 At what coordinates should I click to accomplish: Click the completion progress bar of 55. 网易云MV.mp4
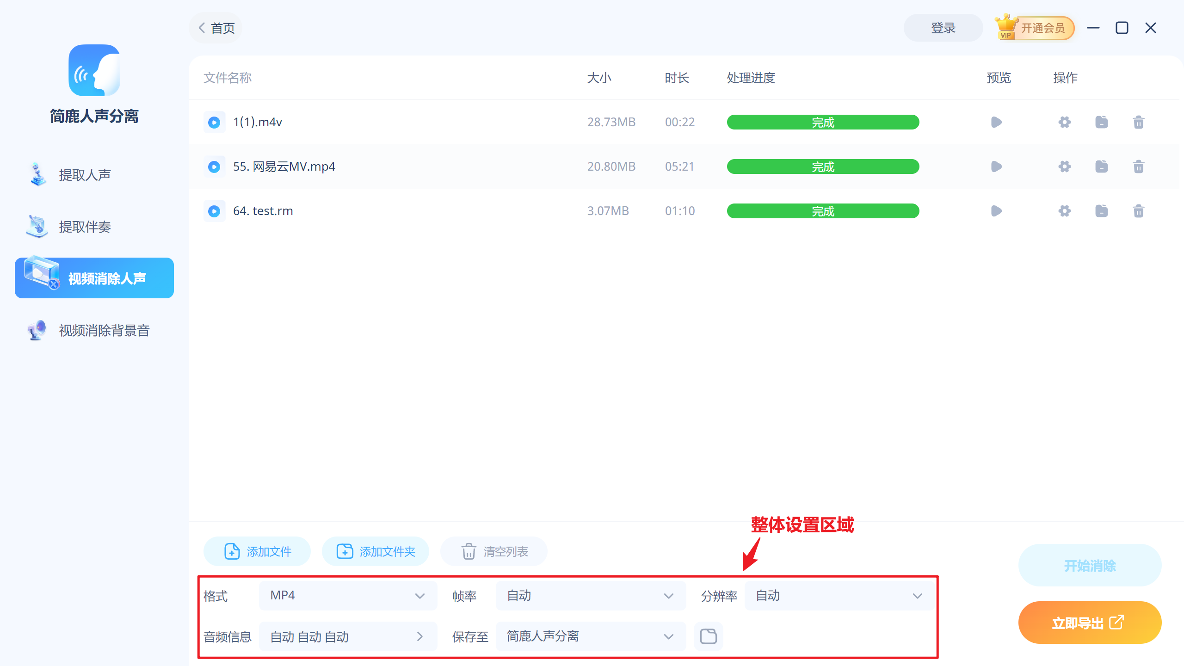click(x=822, y=166)
